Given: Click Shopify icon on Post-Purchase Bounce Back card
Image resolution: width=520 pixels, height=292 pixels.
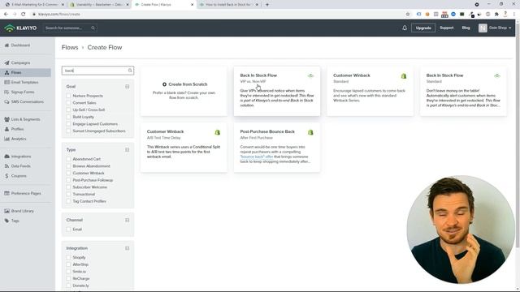Looking at the screenshot, I should point(310,132).
